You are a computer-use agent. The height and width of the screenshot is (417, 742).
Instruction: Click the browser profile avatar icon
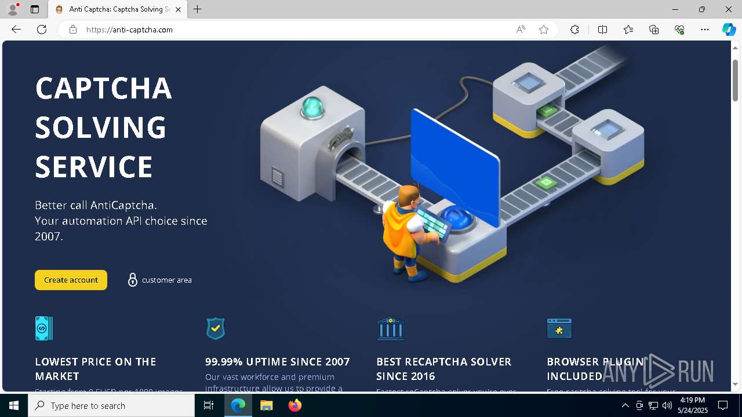13,9
